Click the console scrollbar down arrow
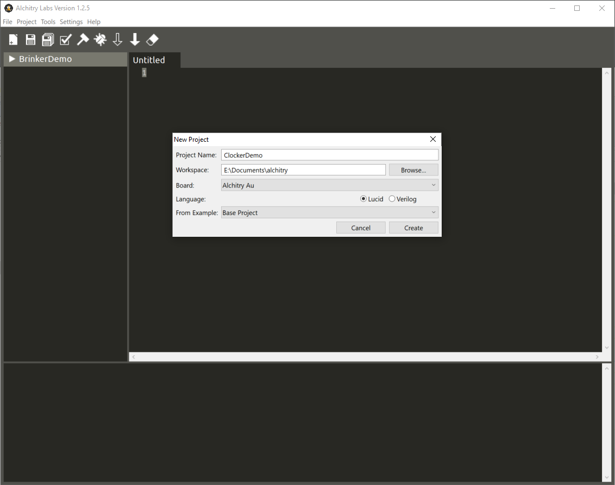The image size is (615, 485). [x=607, y=477]
